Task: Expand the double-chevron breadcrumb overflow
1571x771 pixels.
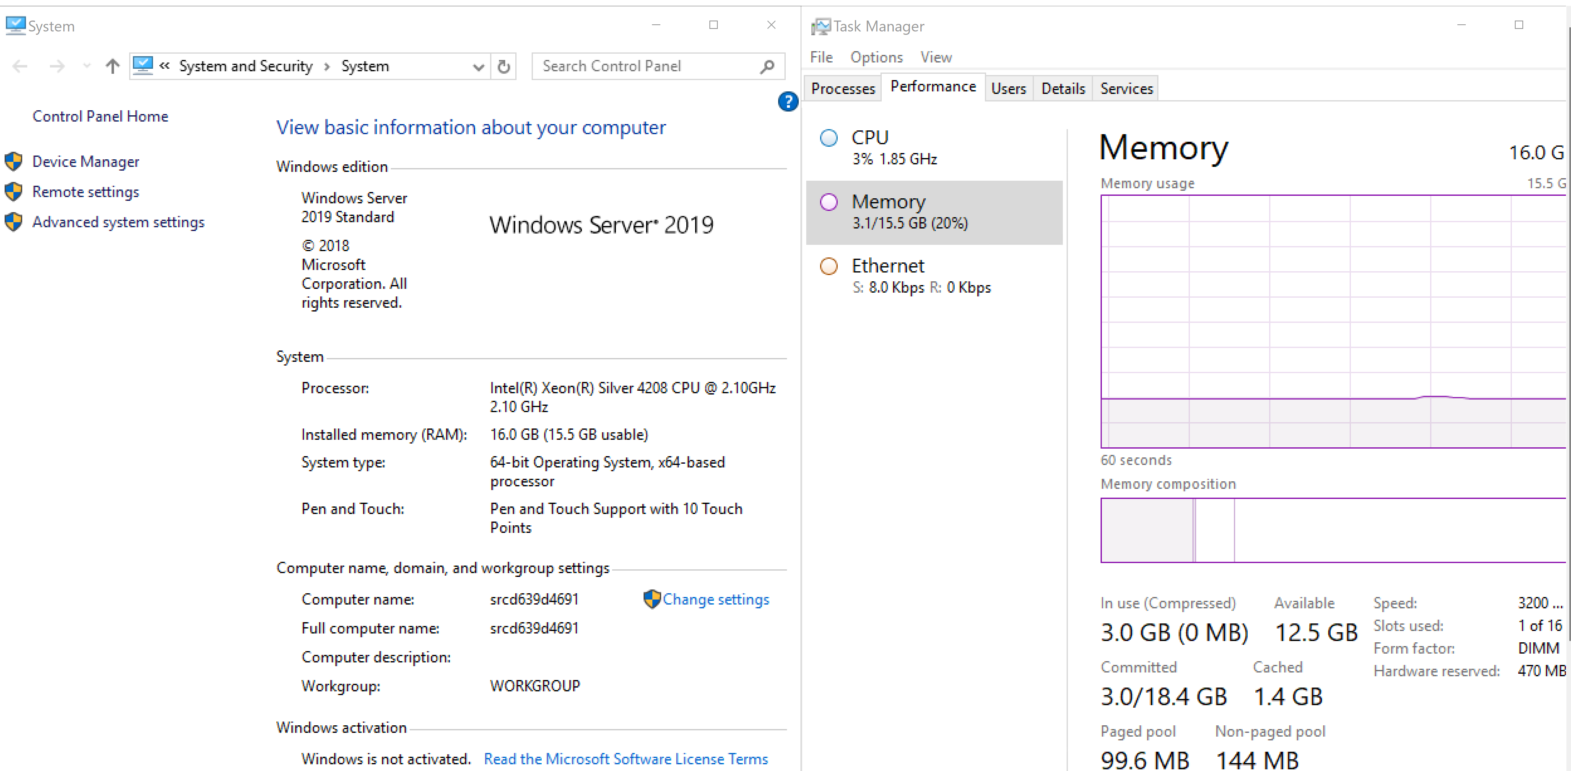Action: (164, 65)
